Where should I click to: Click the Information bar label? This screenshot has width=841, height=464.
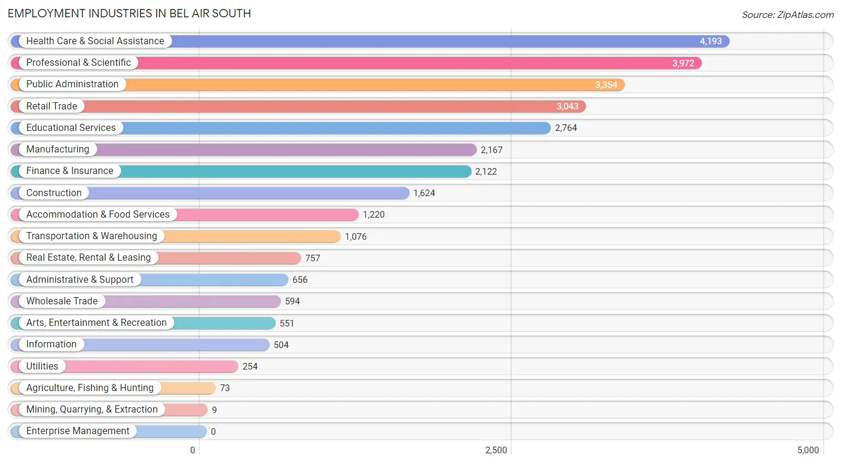click(51, 344)
